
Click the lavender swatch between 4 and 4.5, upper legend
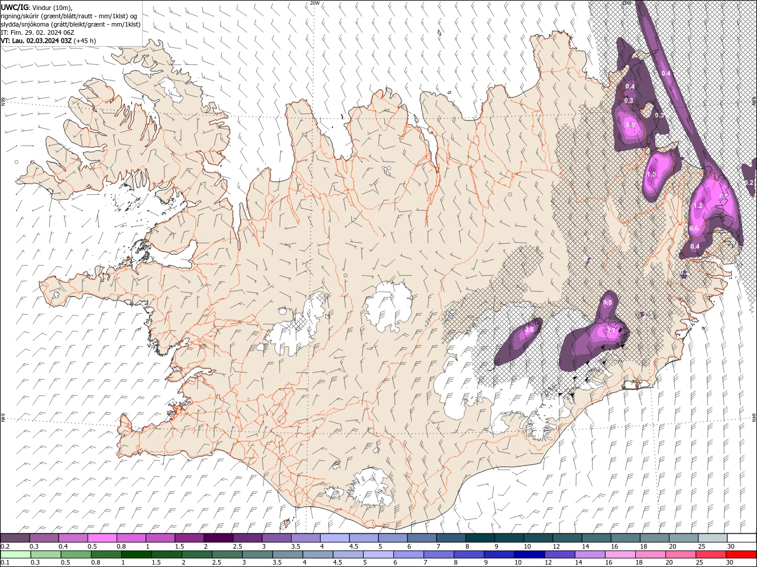[x=335, y=538]
